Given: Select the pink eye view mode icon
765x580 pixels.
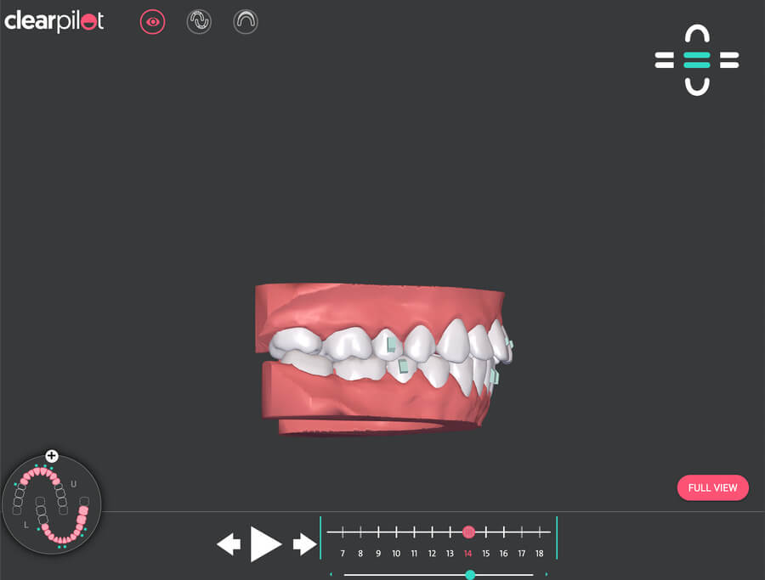Looking at the screenshot, I should click(x=152, y=22).
